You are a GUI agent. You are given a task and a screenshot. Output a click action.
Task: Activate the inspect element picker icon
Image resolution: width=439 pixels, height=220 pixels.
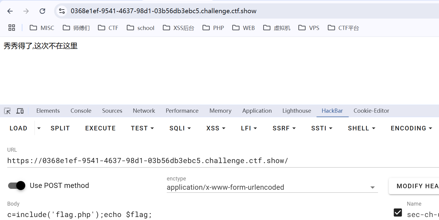pos(7,111)
